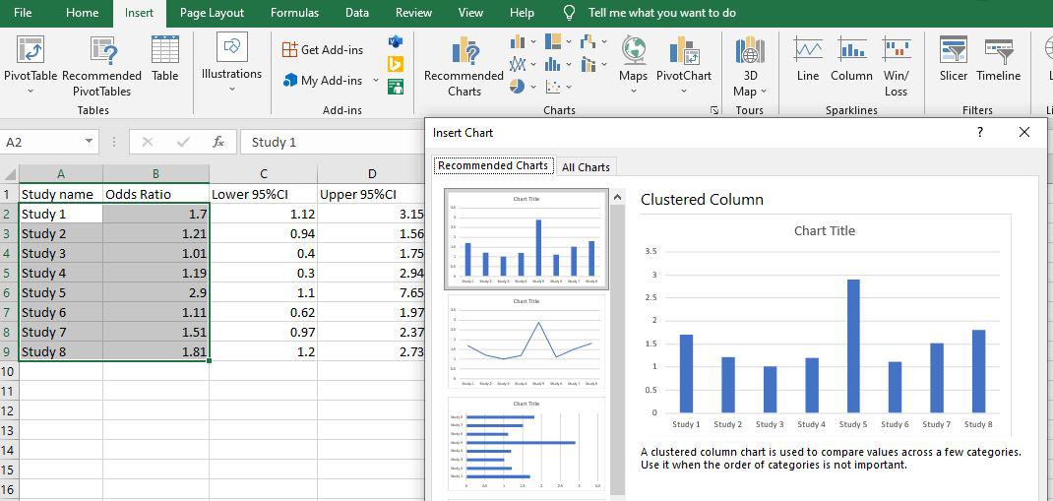Click the Insert Function fx icon
1053x501 pixels.
pyautogui.click(x=218, y=142)
